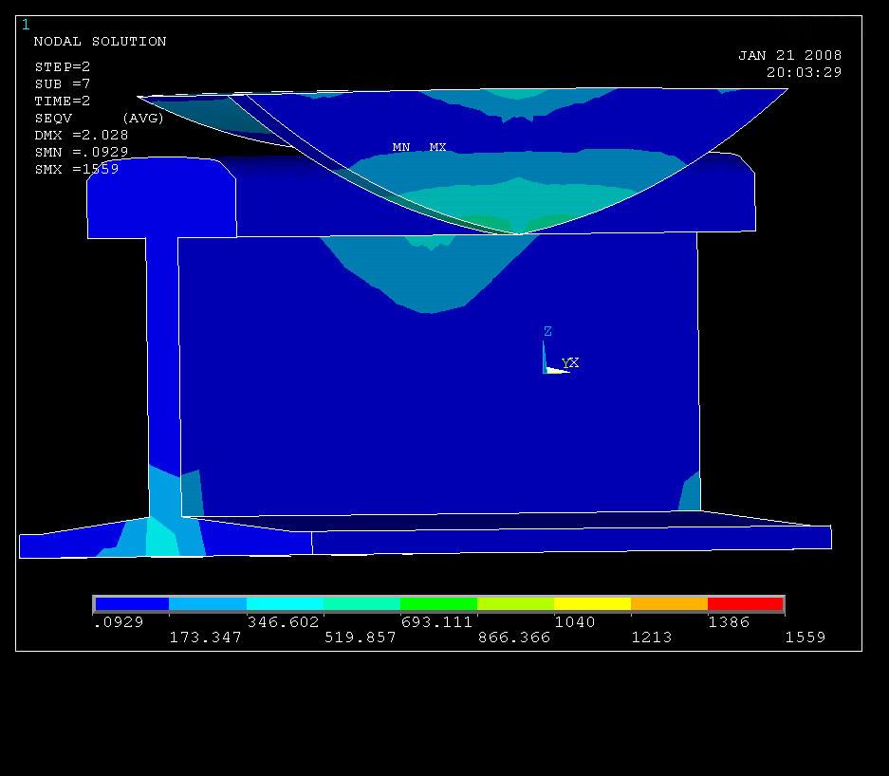This screenshot has height=776, width=889.
Task: Click the yellow 1040 legend swatch
Action: click(592, 603)
